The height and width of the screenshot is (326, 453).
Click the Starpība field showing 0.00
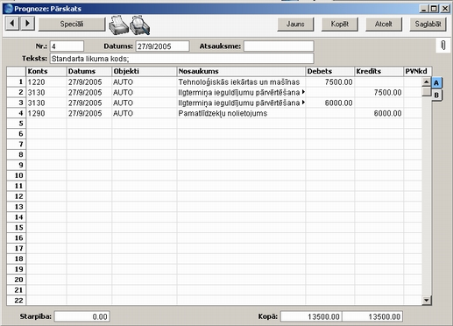82,316
